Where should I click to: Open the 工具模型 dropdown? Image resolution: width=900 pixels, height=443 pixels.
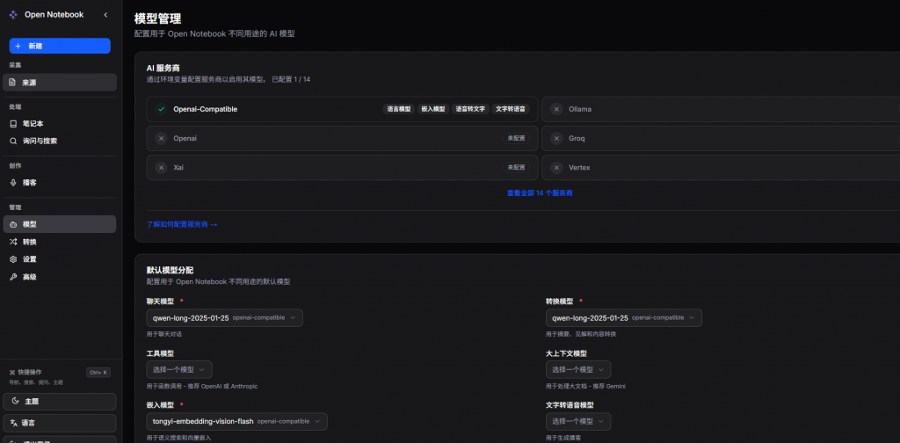tap(179, 369)
